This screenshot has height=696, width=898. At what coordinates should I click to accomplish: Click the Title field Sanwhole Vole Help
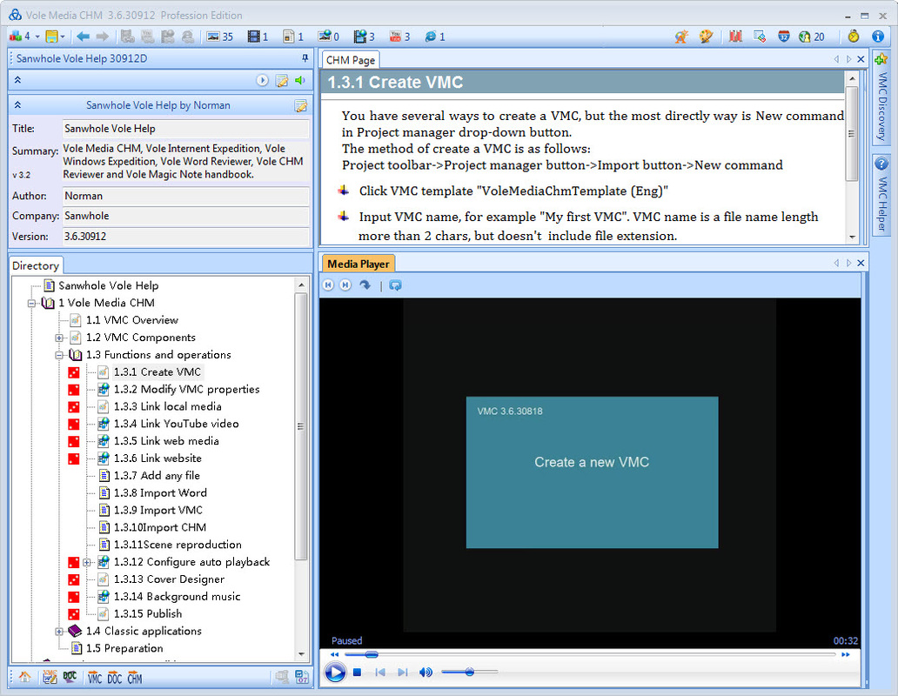(185, 129)
